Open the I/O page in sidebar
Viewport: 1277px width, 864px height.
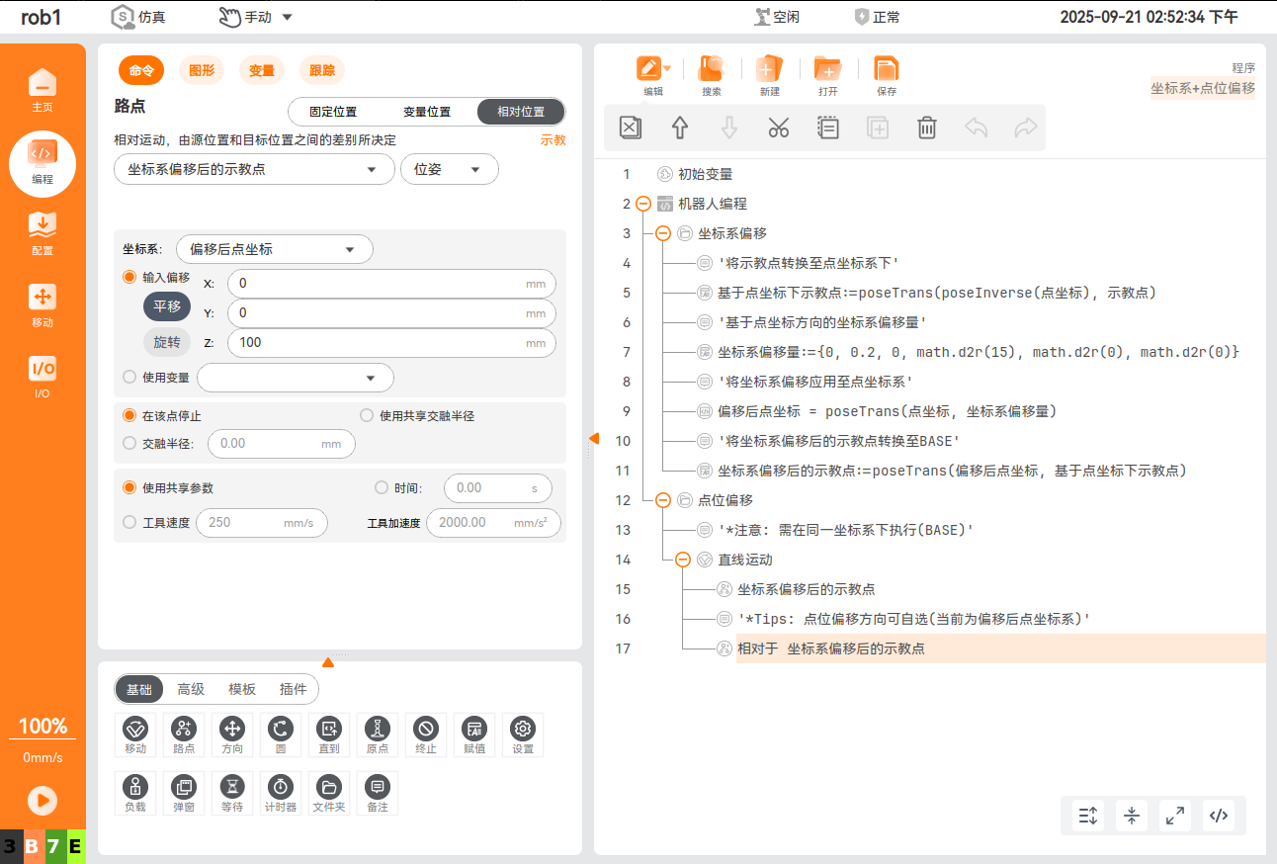pyautogui.click(x=42, y=377)
